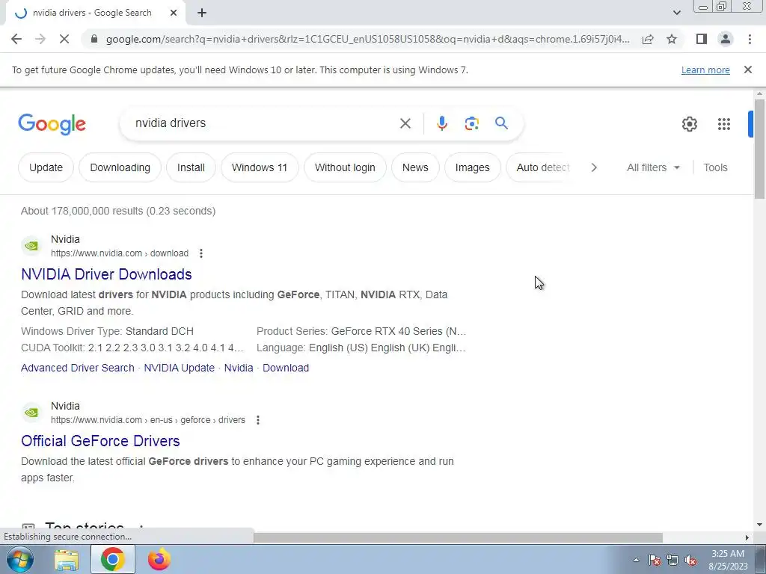Select the Without login chip
The image size is (766, 574).
(x=345, y=167)
